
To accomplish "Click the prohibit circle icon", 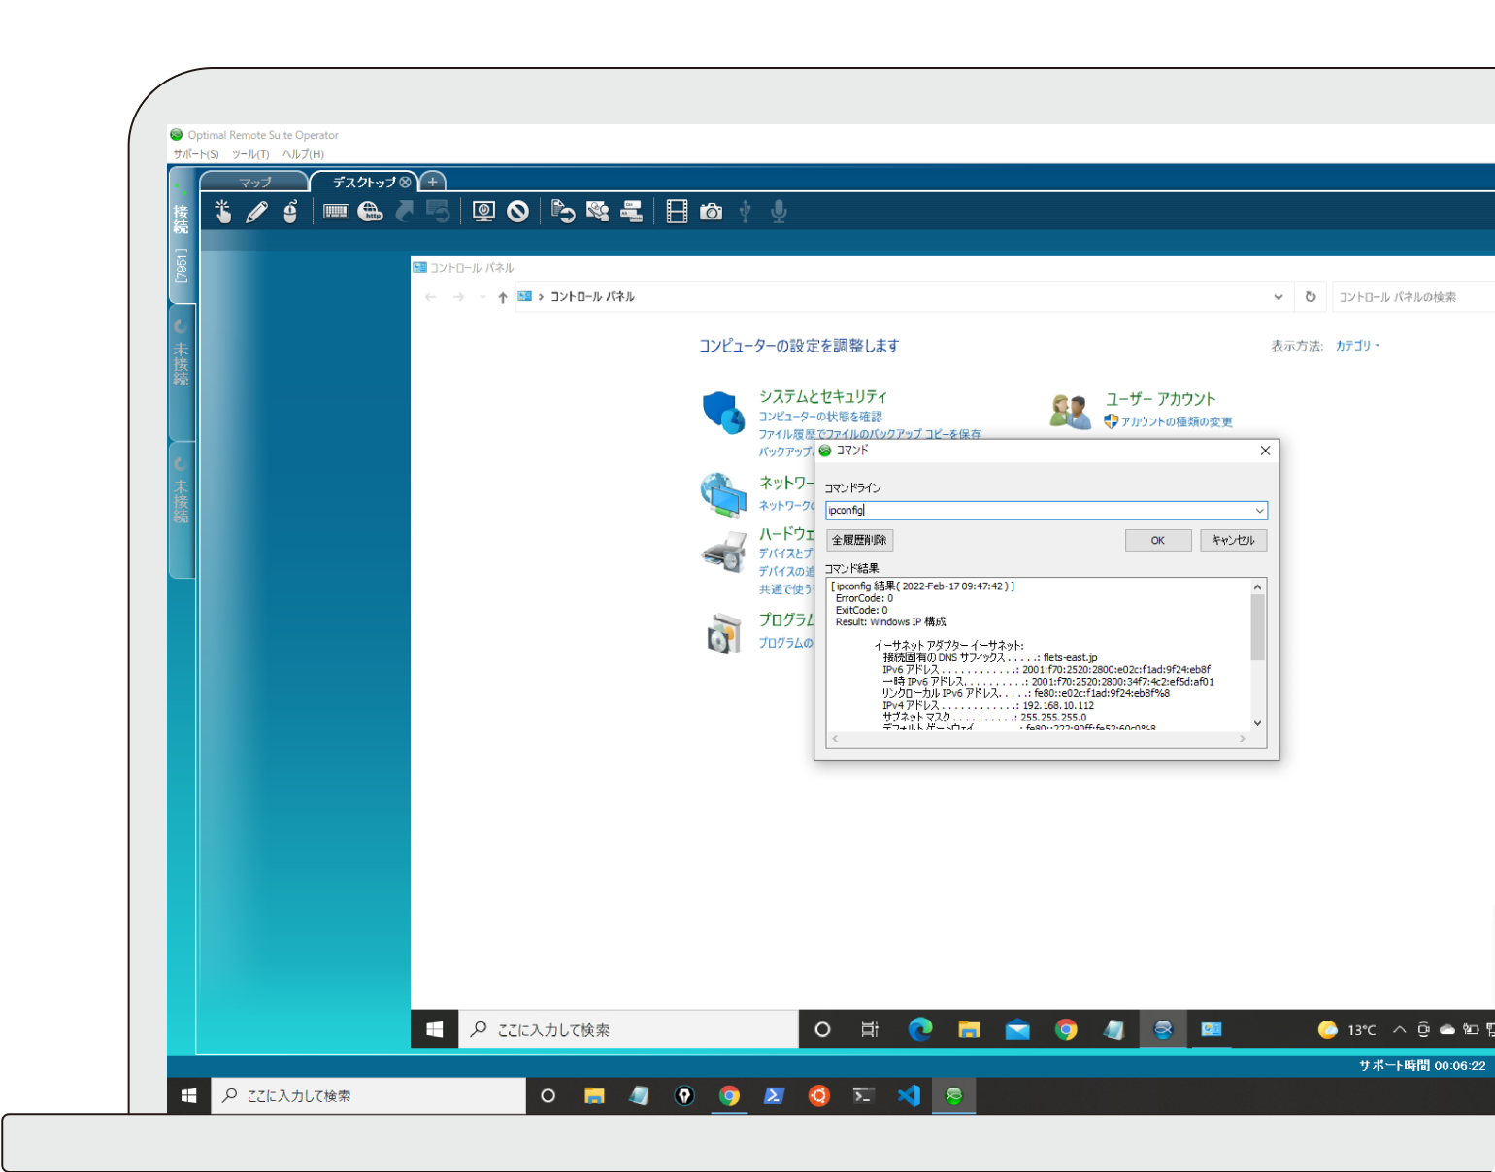I will [x=517, y=212].
